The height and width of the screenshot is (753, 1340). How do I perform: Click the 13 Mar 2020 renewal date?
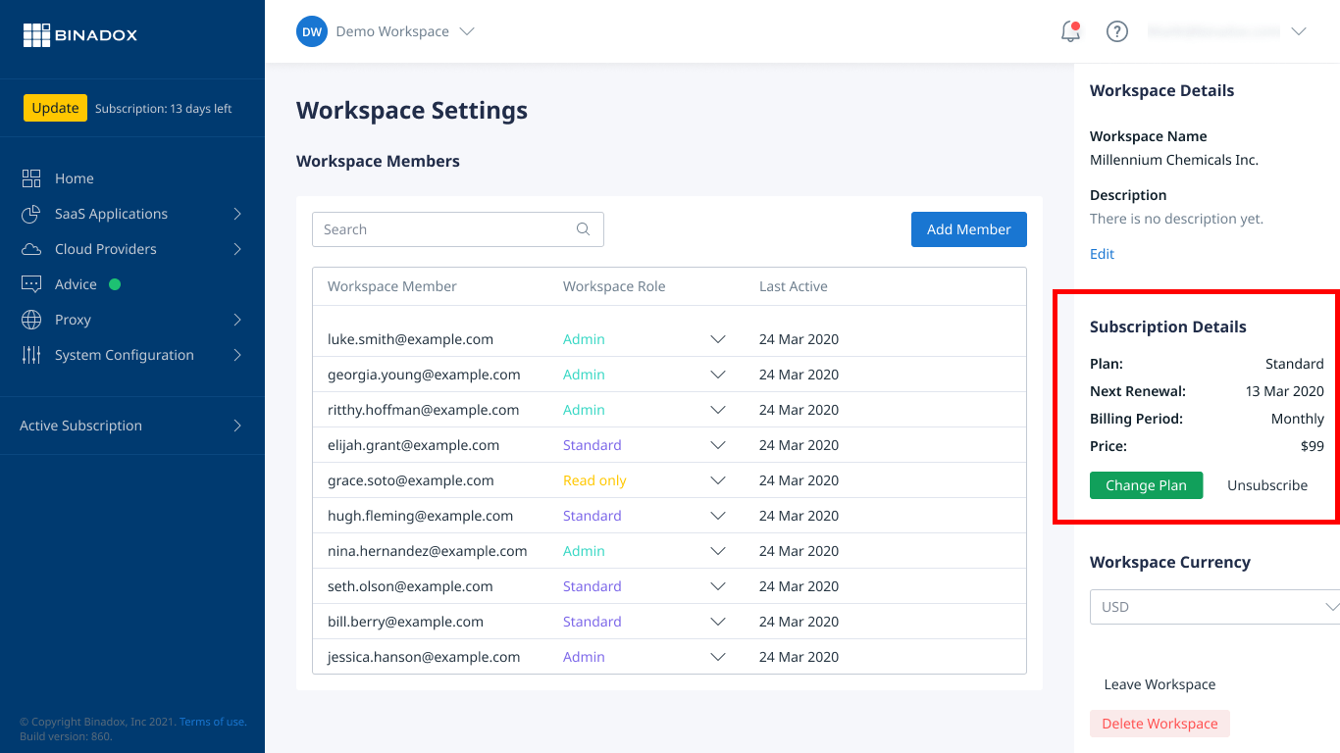pyautogui.click(x=1285, y=391)
